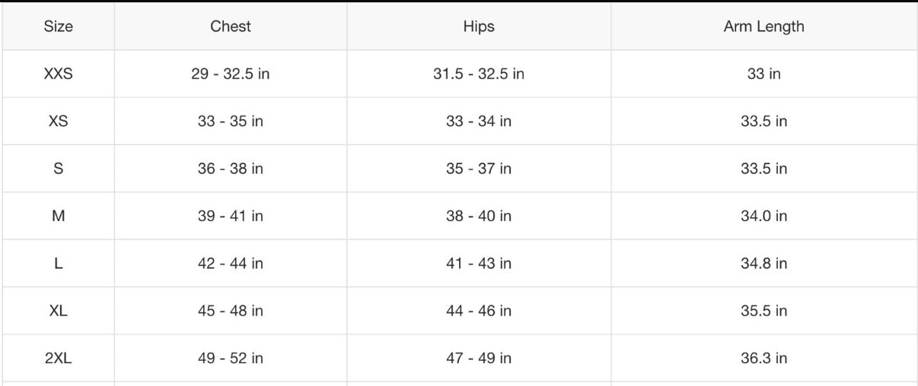918x386 pixels.
Task: Select the 44 - 46 in hips value
Action: 478,311
